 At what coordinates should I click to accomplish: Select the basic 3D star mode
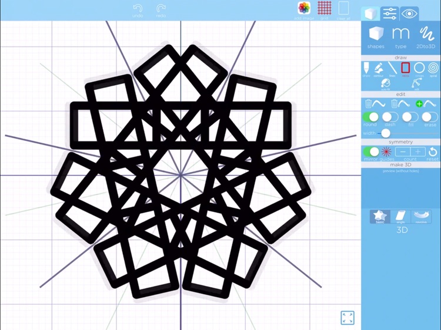point(380,217)
